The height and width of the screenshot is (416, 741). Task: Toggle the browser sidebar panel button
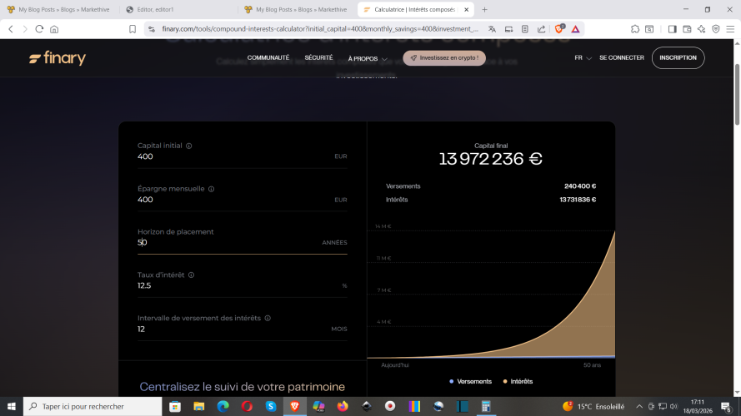coord(672,28)
